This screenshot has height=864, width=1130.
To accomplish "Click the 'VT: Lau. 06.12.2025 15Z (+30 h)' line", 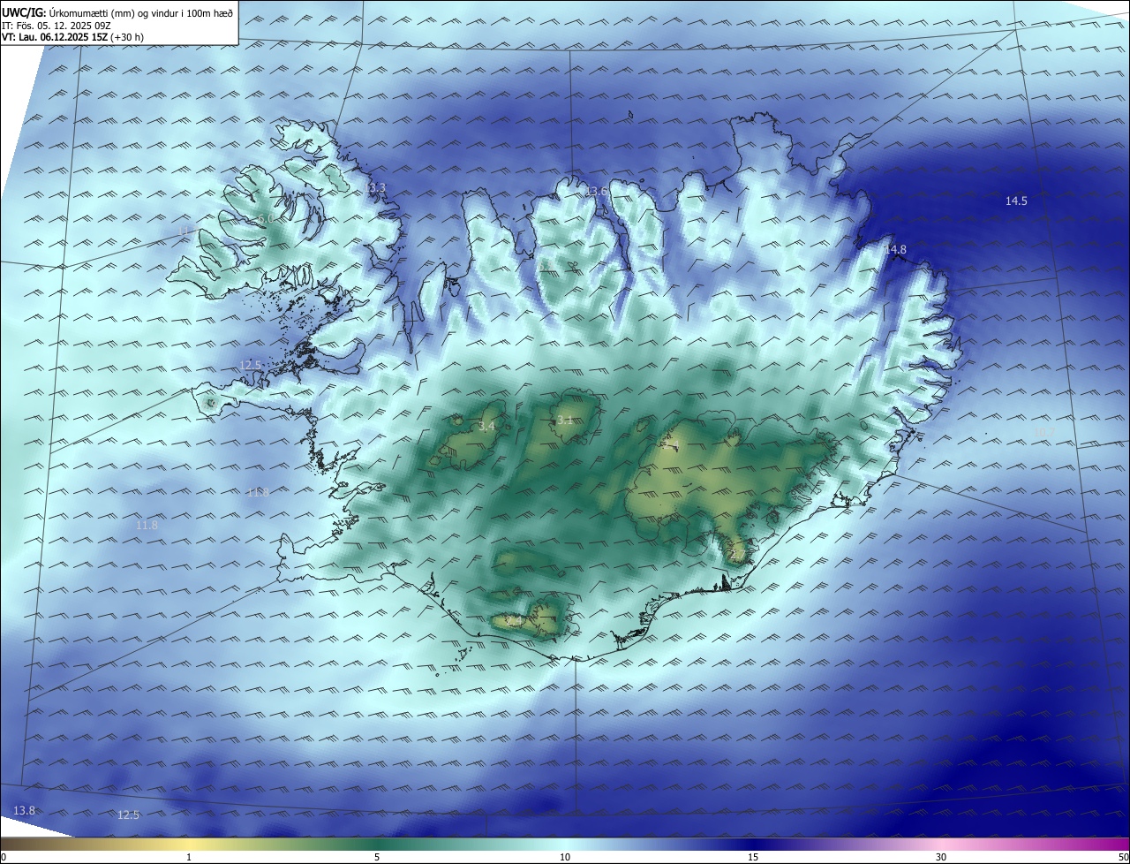I will (x=72, y=37).
